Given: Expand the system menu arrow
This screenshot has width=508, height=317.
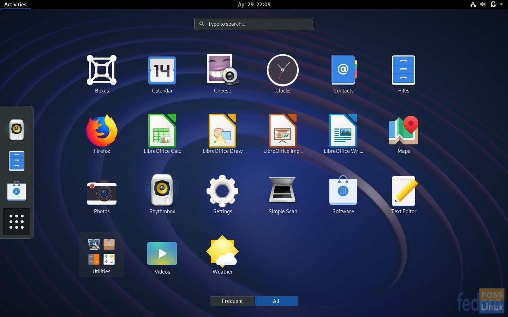Looking at the screenshot, I should [x=501, y=5].
